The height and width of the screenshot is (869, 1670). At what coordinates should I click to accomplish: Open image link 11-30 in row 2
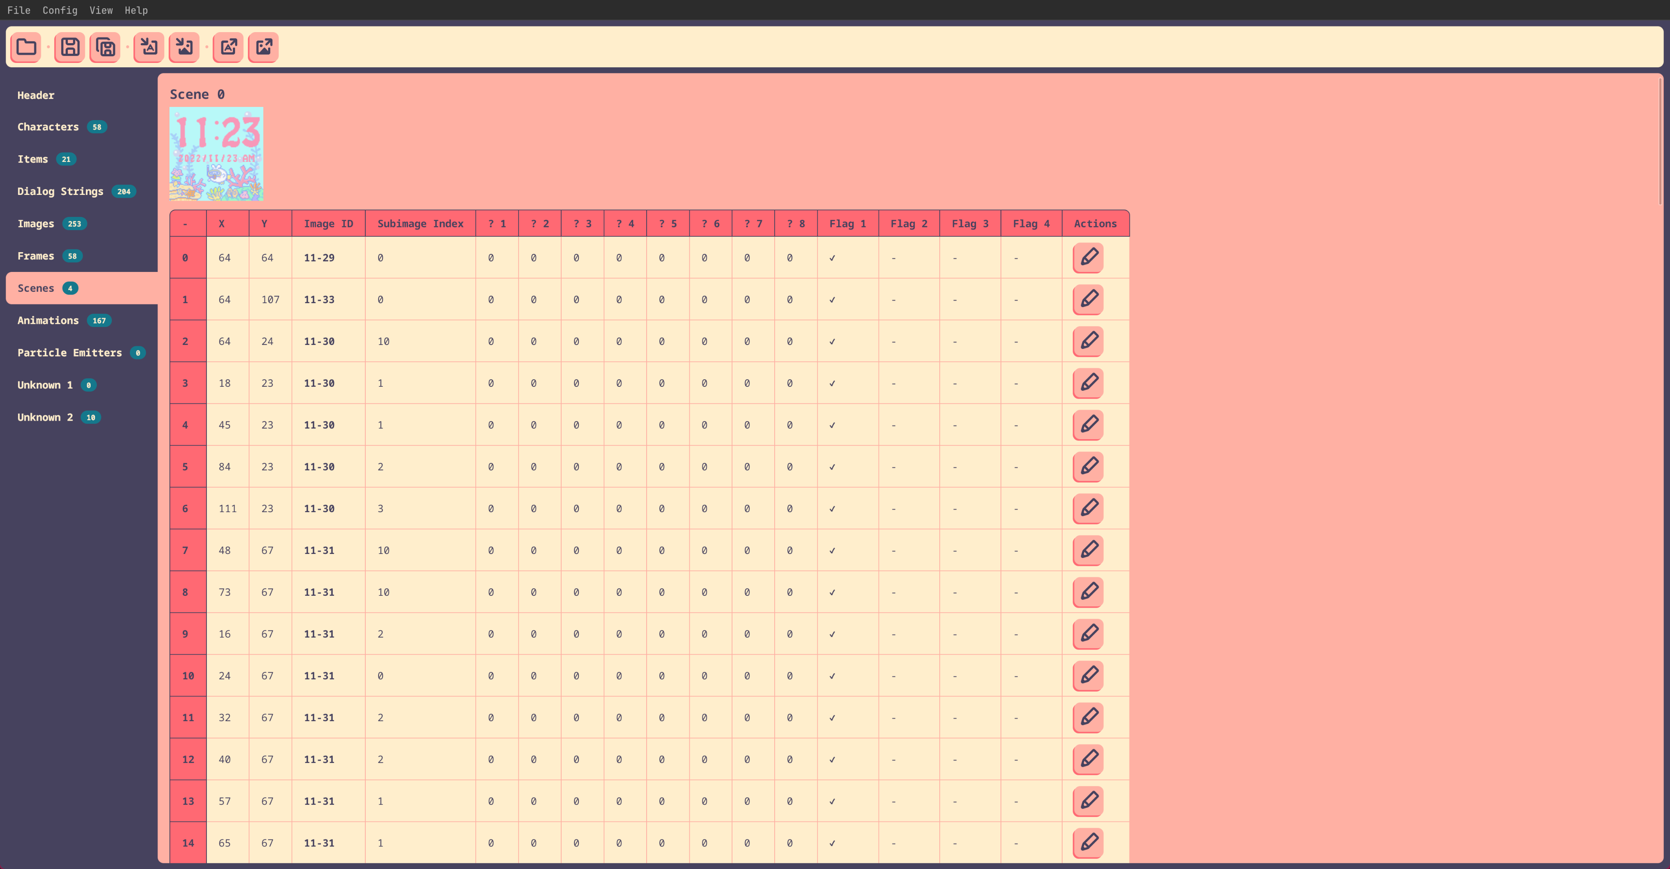click(319, 341)
